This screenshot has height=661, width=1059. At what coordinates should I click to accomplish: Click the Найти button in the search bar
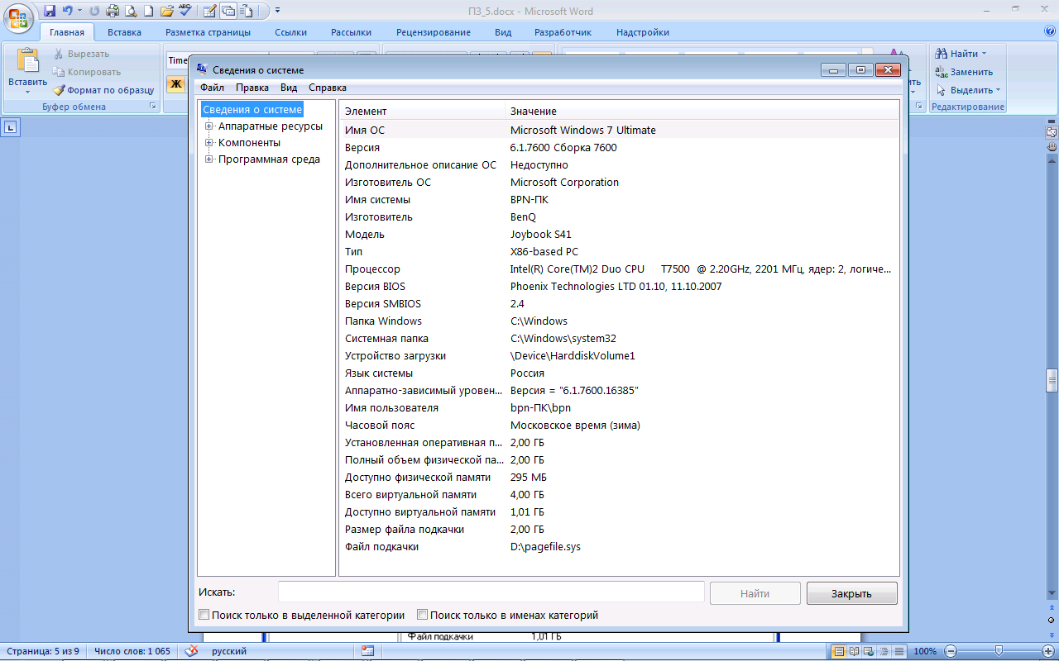755,593
